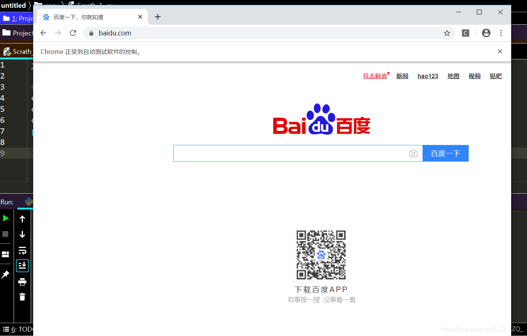The image size is (527, 336).
Task: Click line number 9 in PyCharm gutter
Action: [x=3, y=153]
